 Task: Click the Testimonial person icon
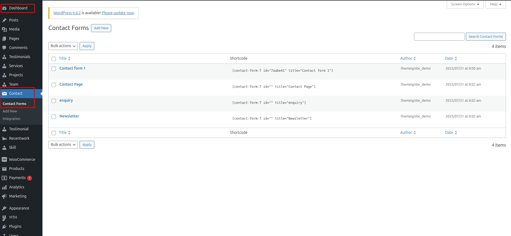[x=4, y=129]
